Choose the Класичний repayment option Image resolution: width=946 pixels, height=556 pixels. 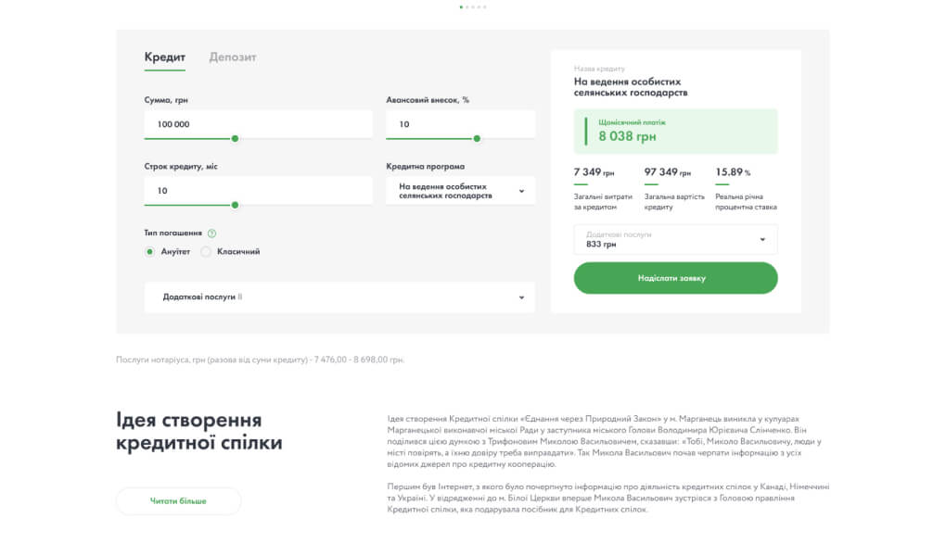coord(206,251)
